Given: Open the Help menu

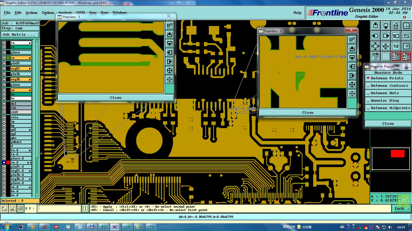Looking at the screenshot, I should 297,13.
